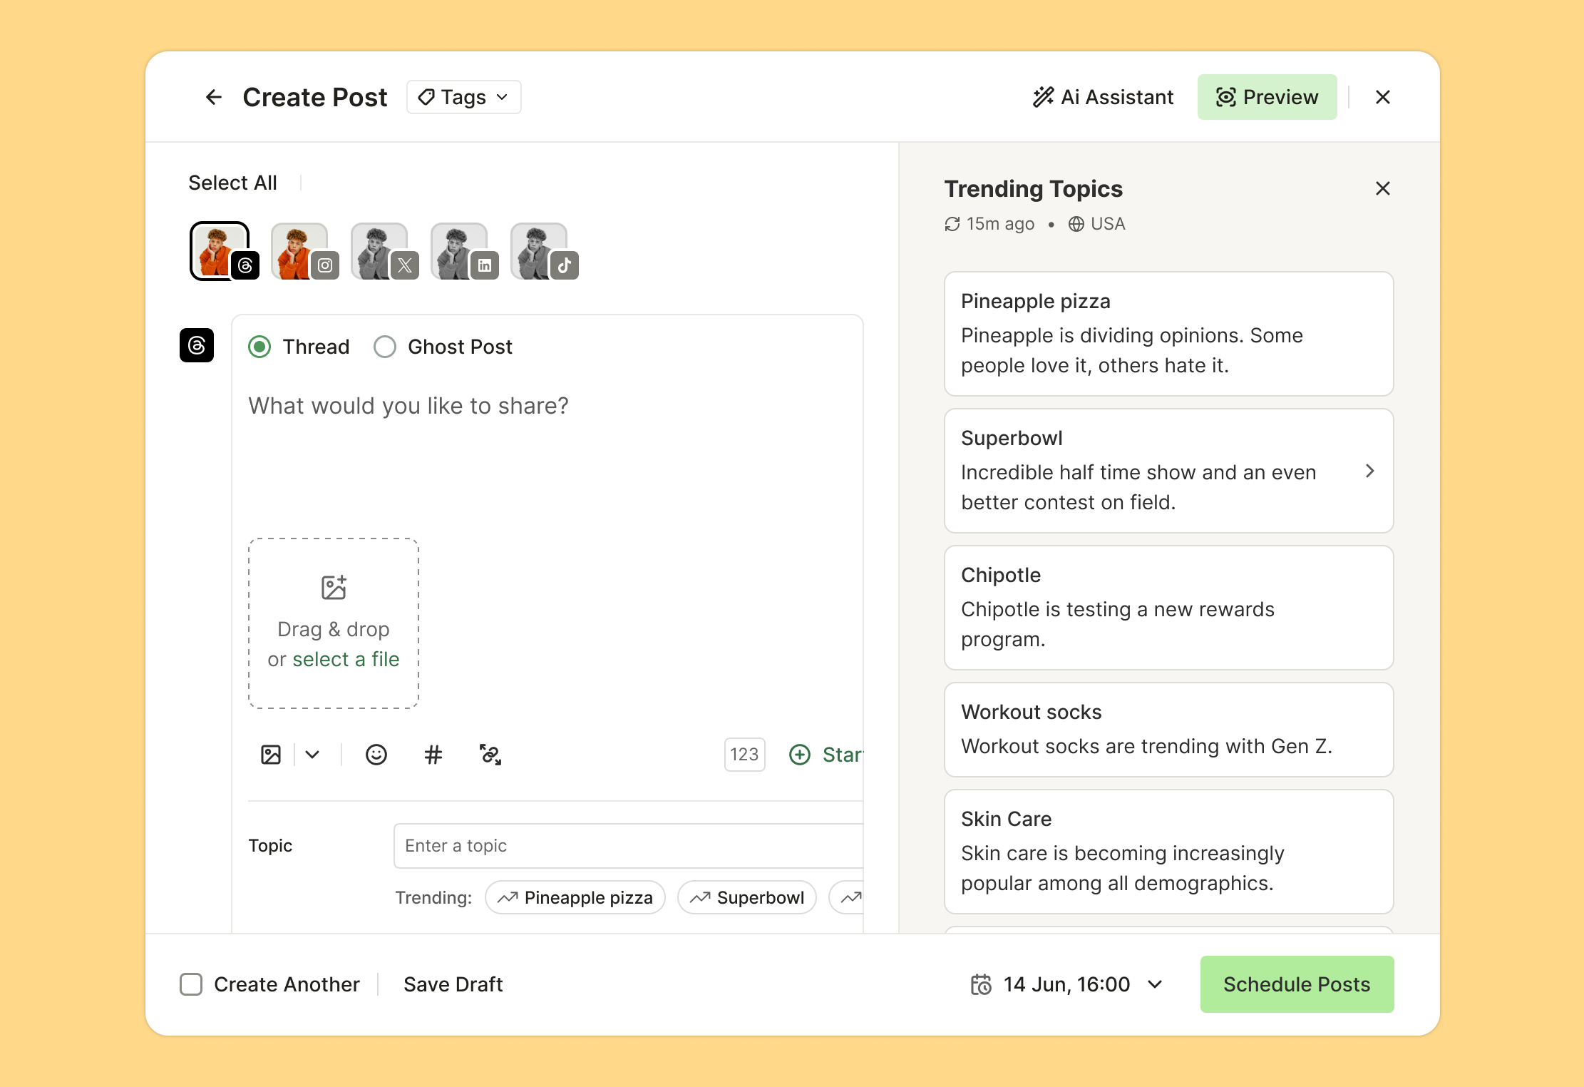Open the media options chevron in editor toolbar

click(x=312, y=755)
